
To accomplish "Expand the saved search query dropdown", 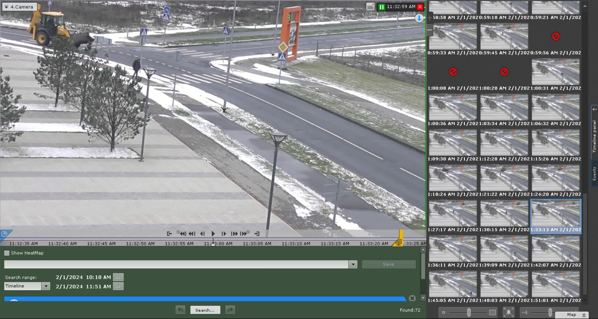I will 353,264.
